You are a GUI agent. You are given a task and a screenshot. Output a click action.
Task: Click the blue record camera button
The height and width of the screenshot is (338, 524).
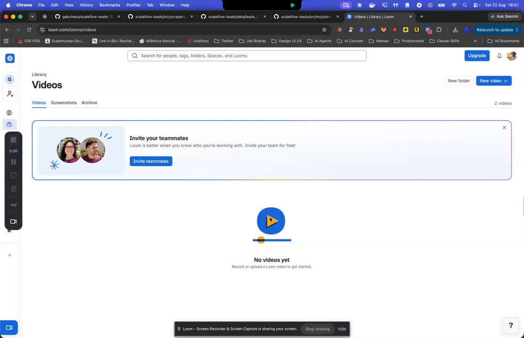tap(9, 328)
